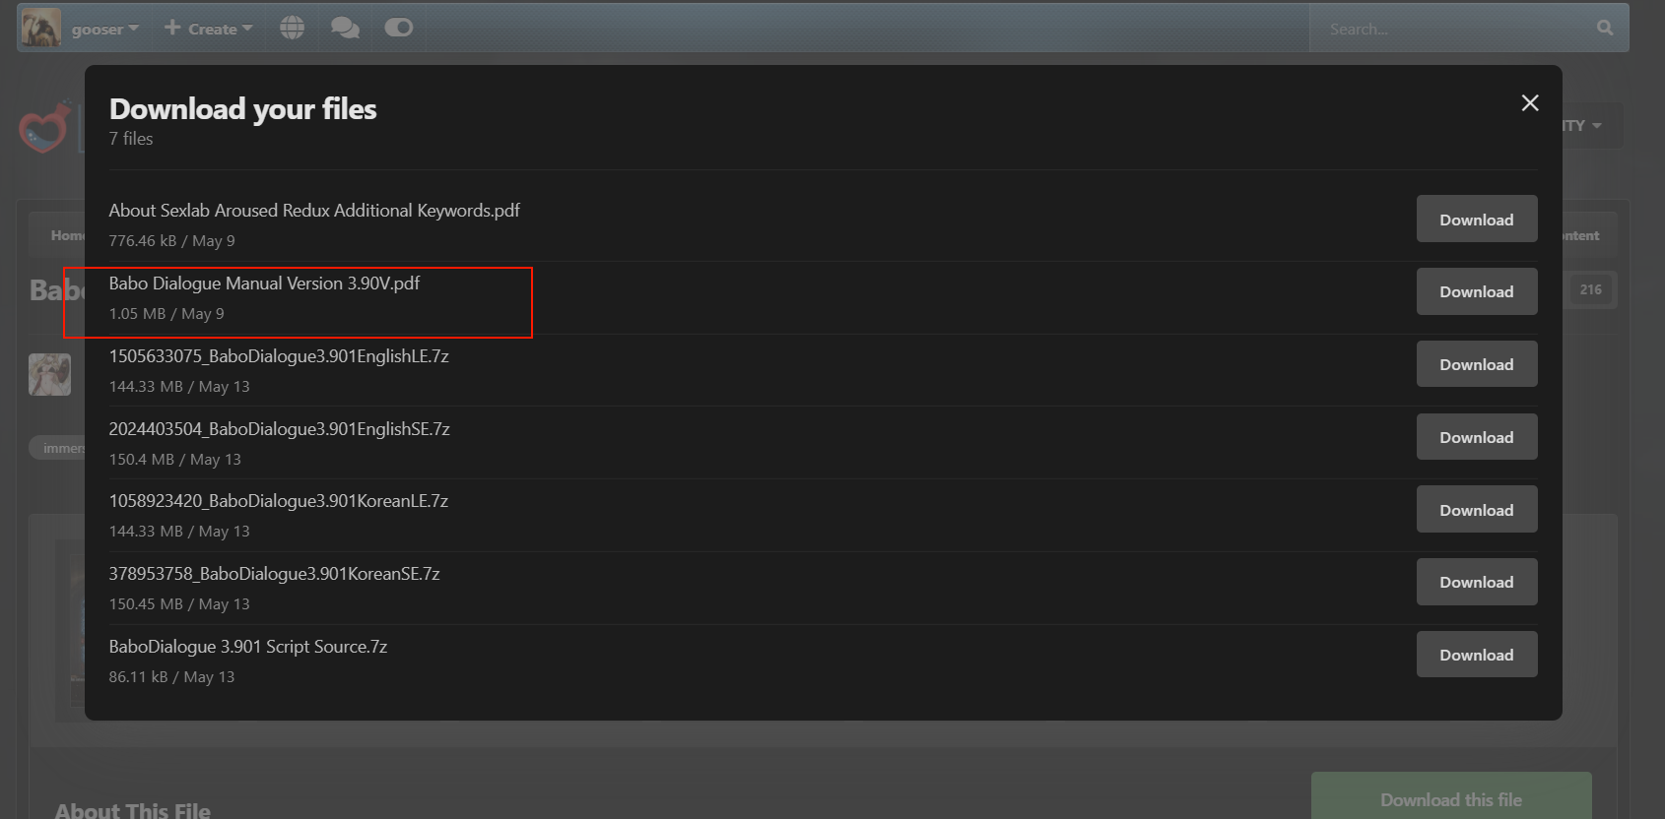This screenshot has width=1665, height=819.
Task: Click file name Babo Dialogue Manual Version 3.90V.pdf
Action: (x=264, y=283)
